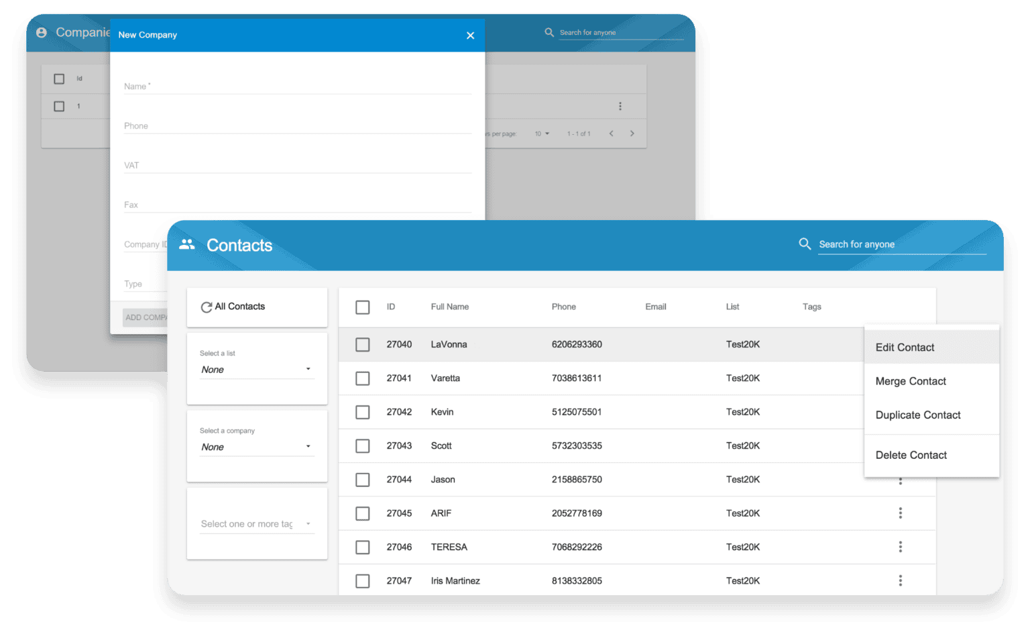Click the Contacts people icon in the header

(x=187, y=245)
